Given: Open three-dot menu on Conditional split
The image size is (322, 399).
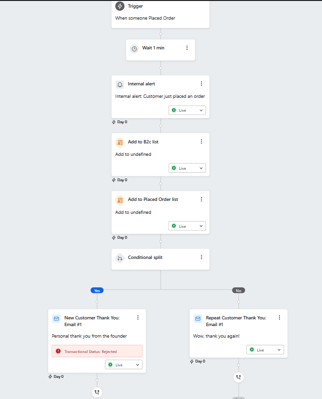Looking at the screenshot, I should 201,257.
